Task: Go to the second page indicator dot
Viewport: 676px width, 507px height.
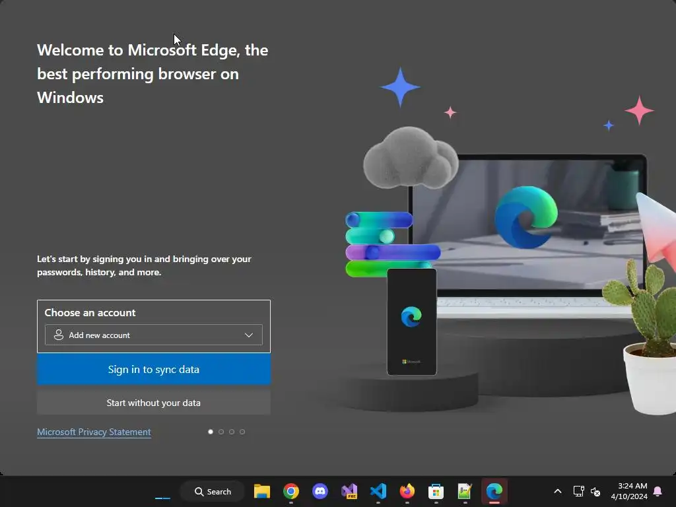Action: point(221,432)
